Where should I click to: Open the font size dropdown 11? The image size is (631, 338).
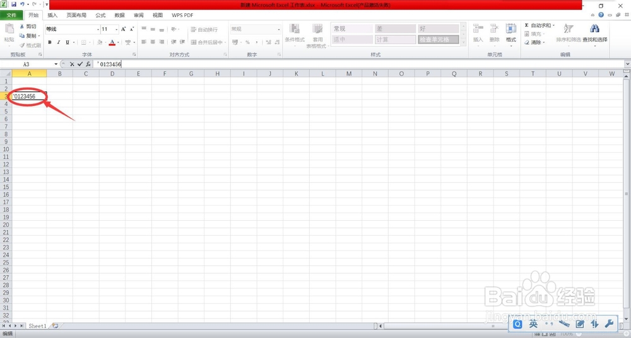click(x=117, y=30)
